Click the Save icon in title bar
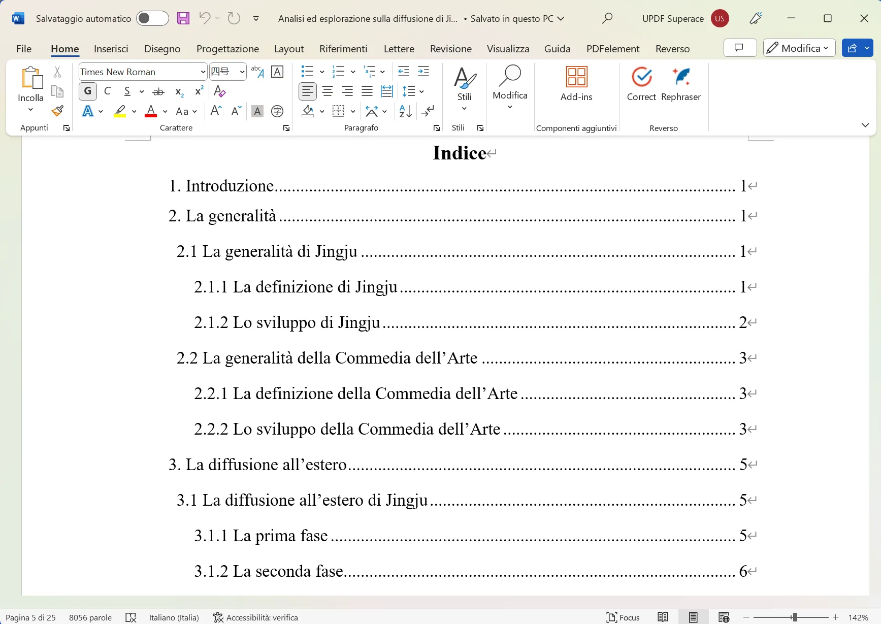 point(183,19)
